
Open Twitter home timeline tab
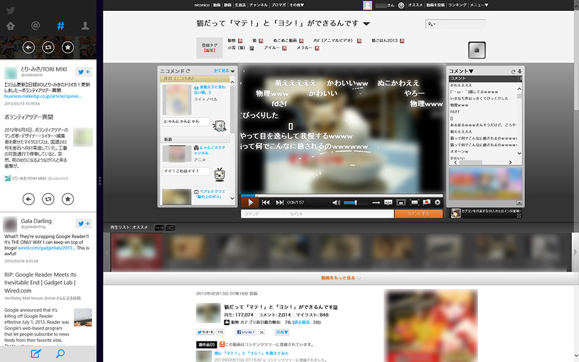(10, 26)
